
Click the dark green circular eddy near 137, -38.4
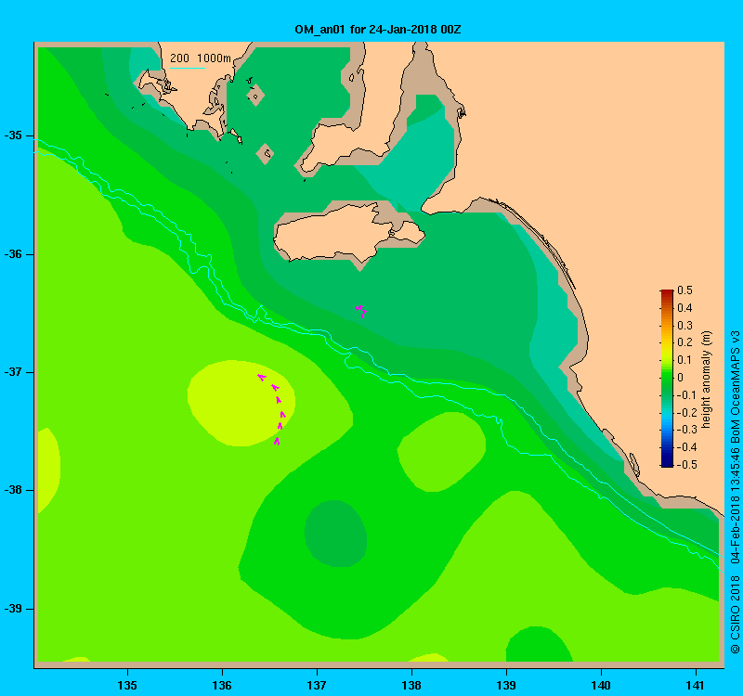click(335, 533)
